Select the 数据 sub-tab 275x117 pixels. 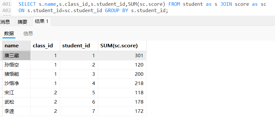coord(9,34)
